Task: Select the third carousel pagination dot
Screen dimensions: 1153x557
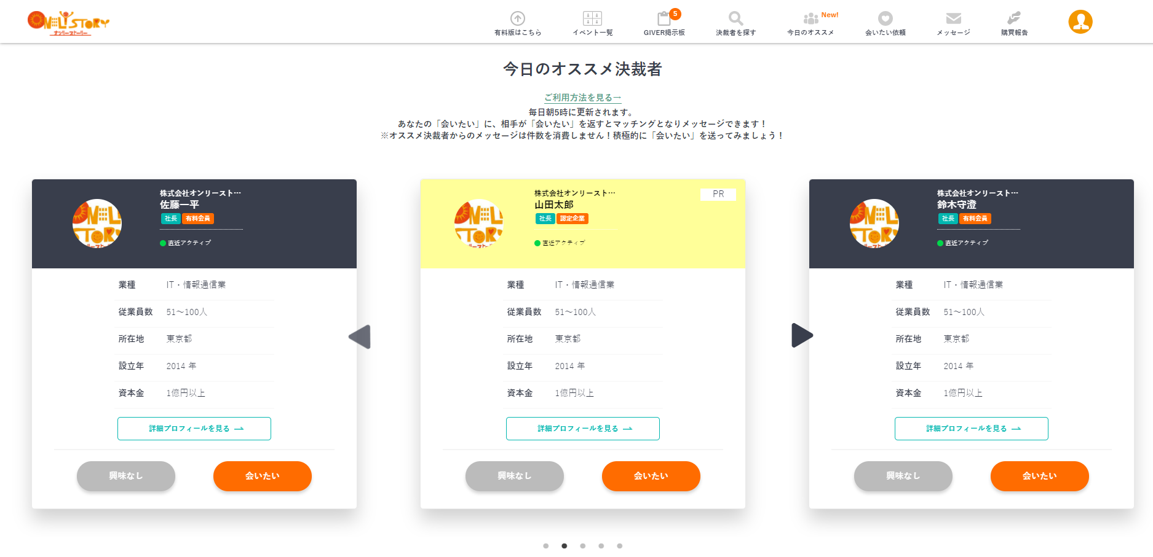Action: tap(582, 546)
